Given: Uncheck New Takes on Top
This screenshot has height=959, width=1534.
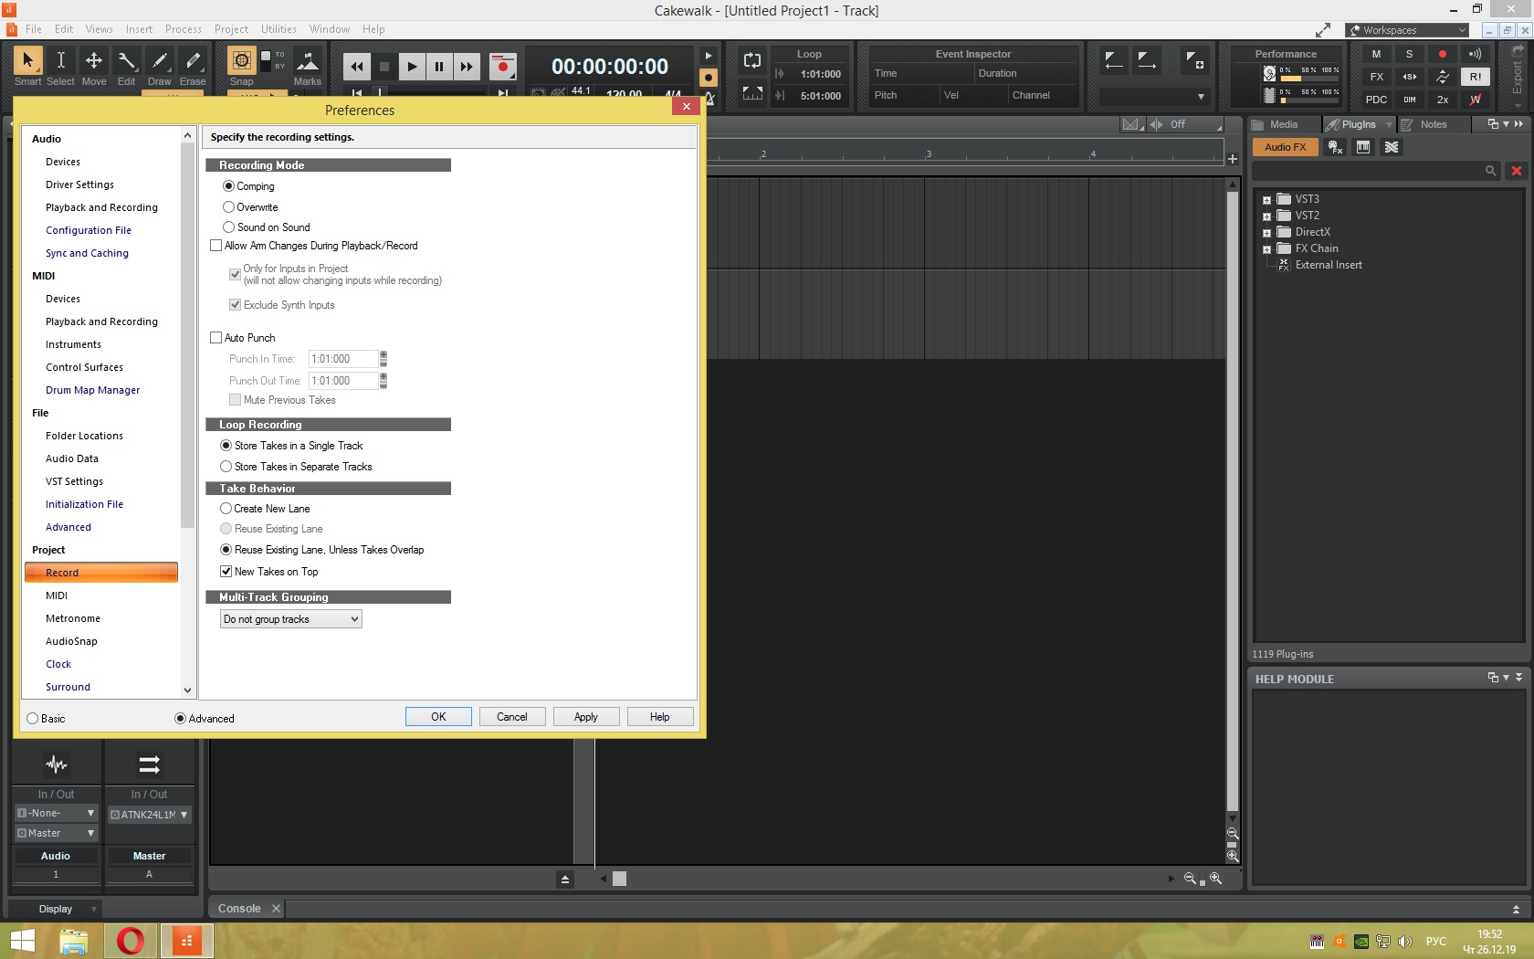Looking at the screenshot, I should tap(269, 572).
